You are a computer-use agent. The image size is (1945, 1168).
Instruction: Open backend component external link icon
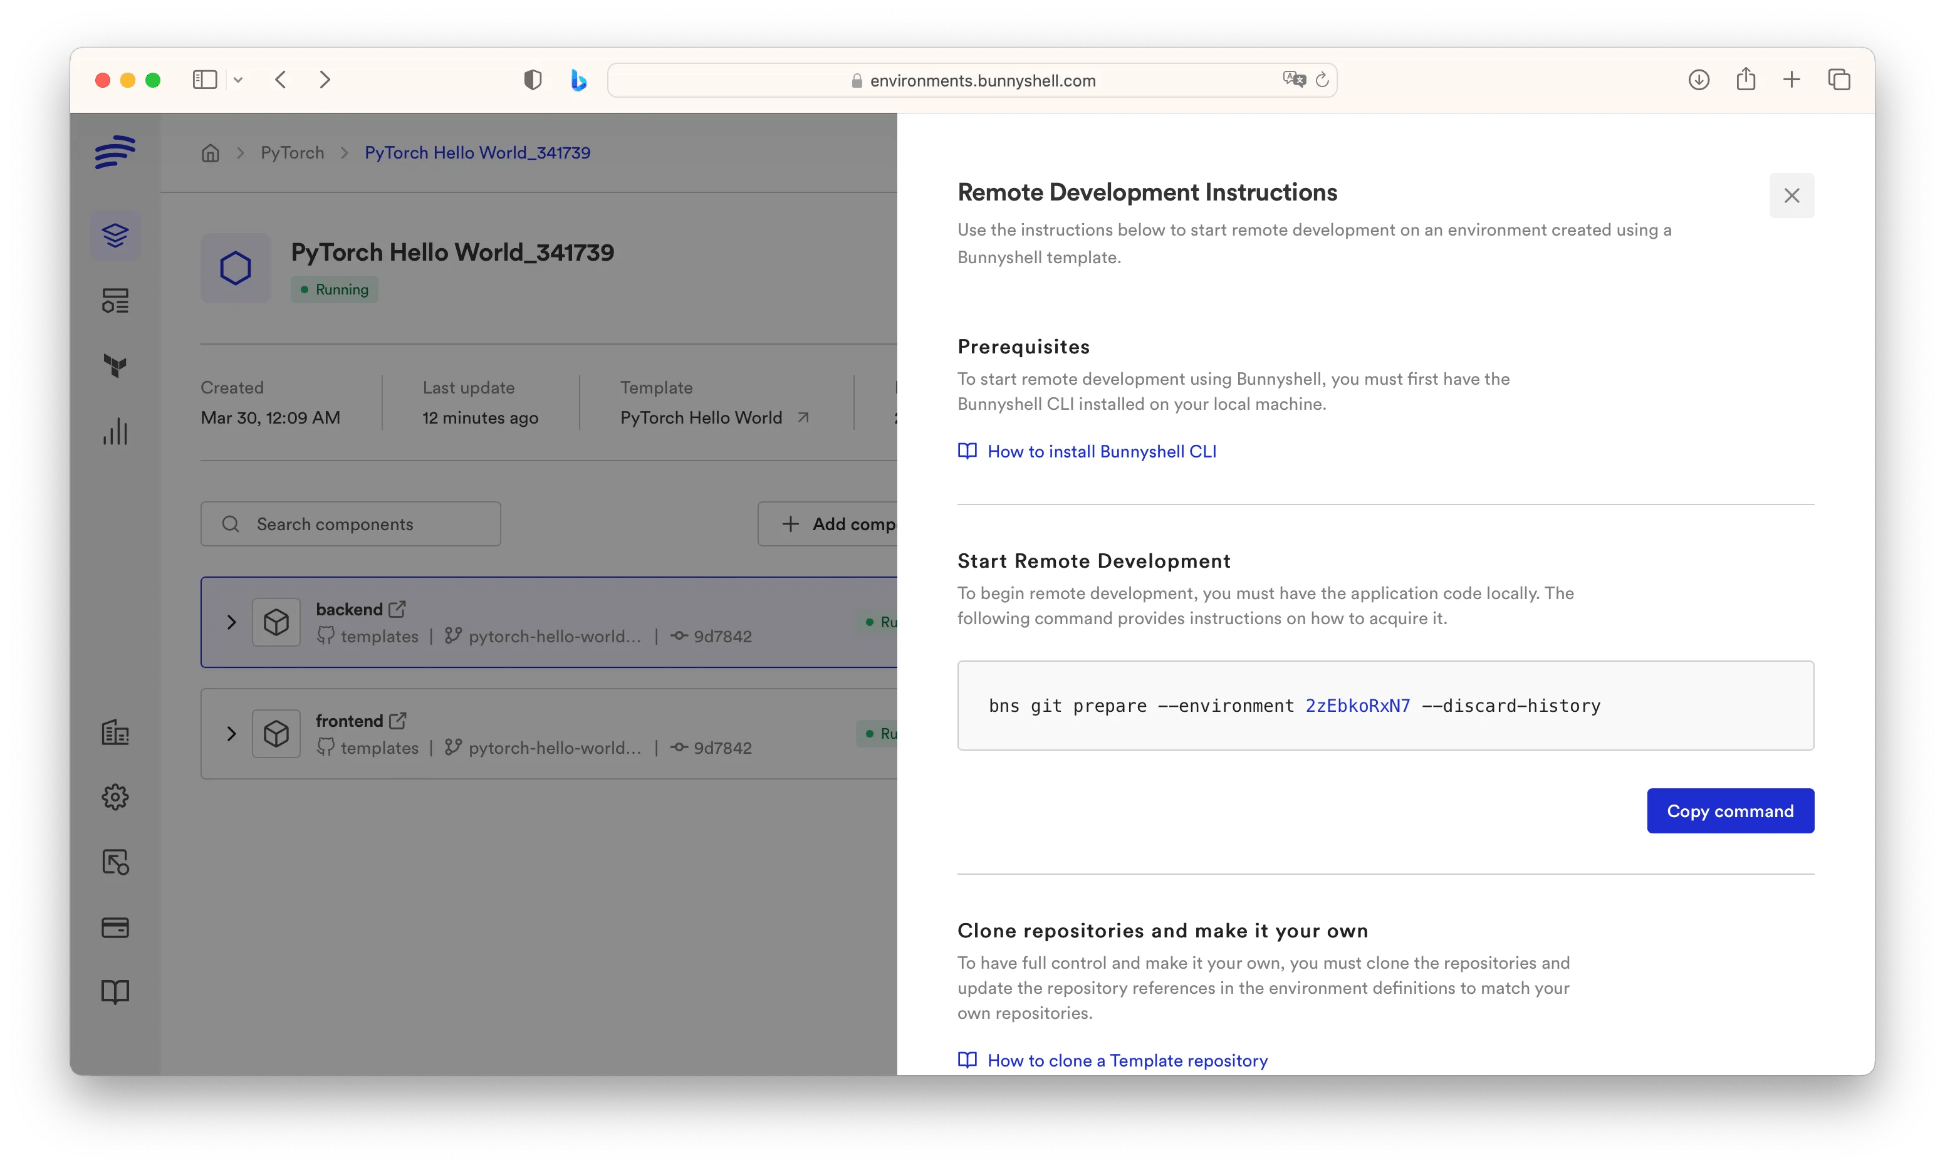click(398, 609)
